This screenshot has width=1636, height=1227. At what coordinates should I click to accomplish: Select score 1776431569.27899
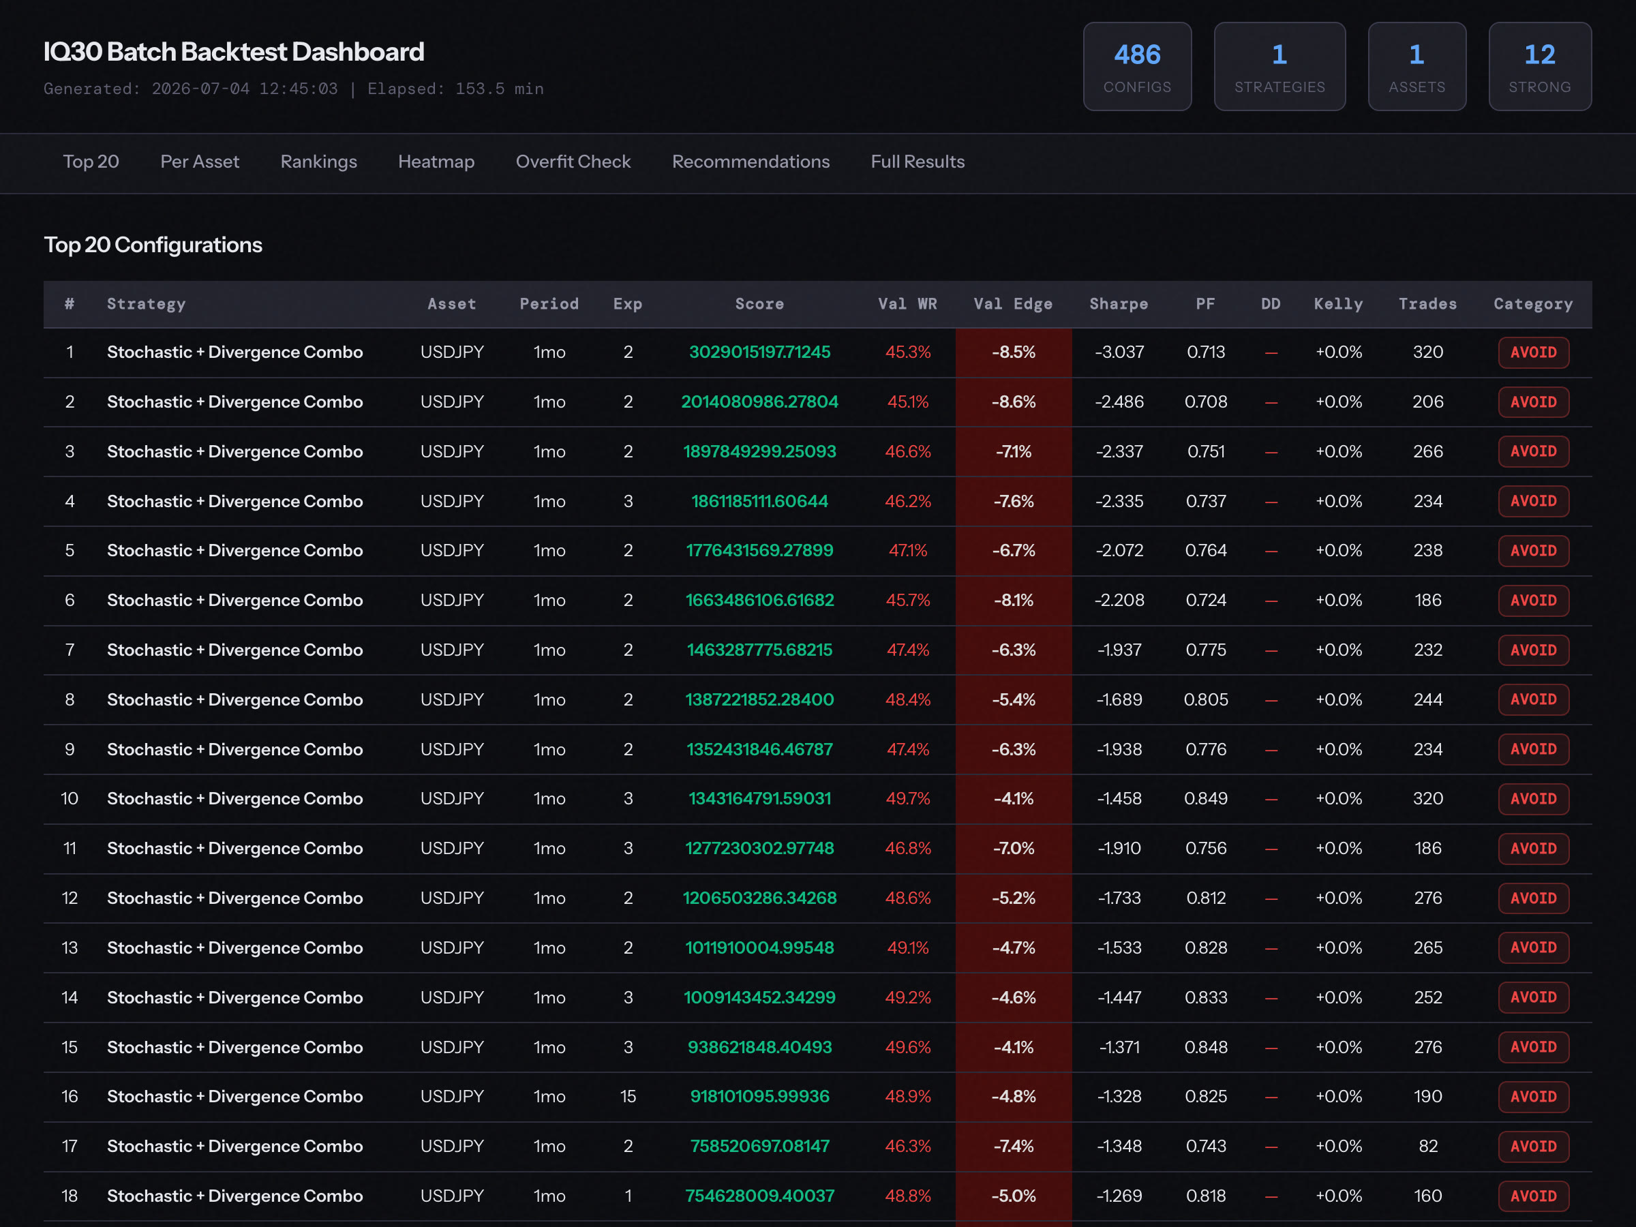759,551
